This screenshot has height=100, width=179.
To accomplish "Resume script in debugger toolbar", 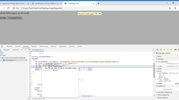I will (x=157, y=50).
